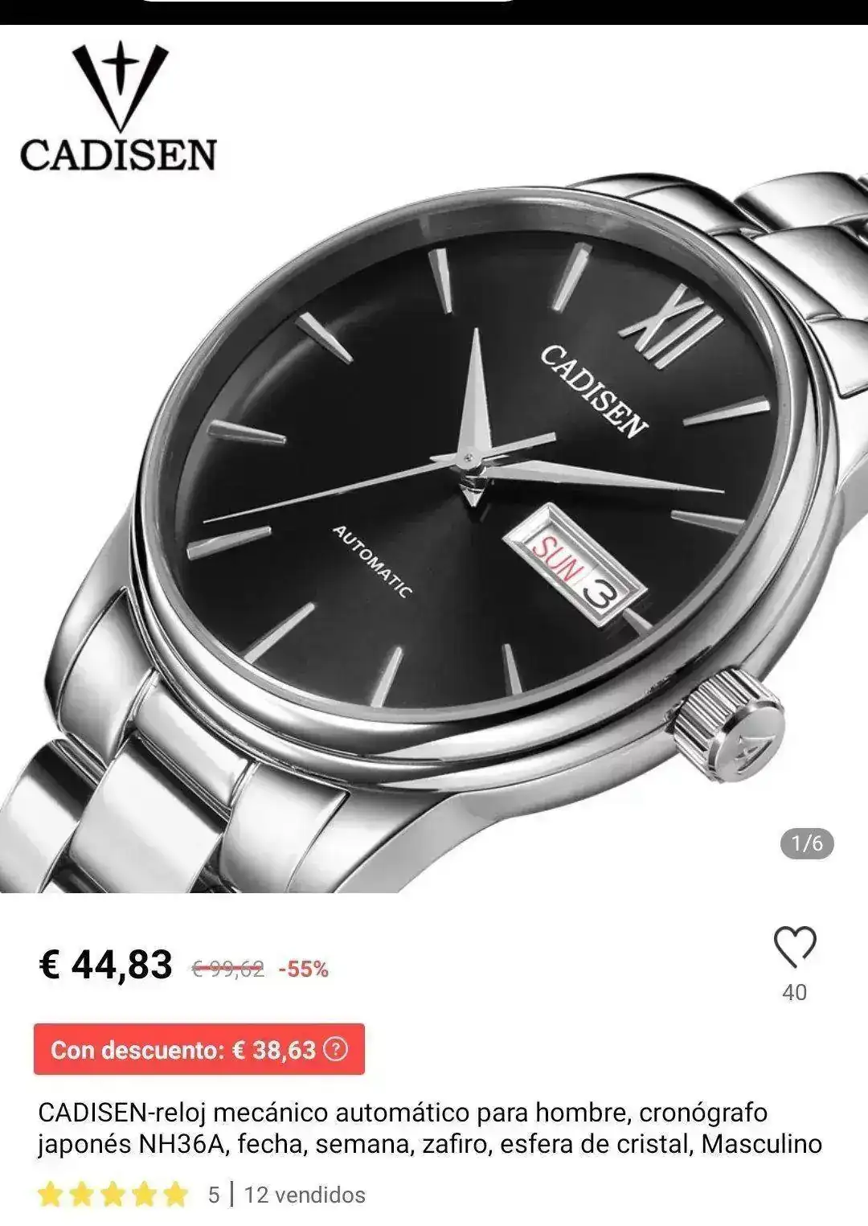
Task: Tap the question mark info icon
Action: tap(339, 1049)
